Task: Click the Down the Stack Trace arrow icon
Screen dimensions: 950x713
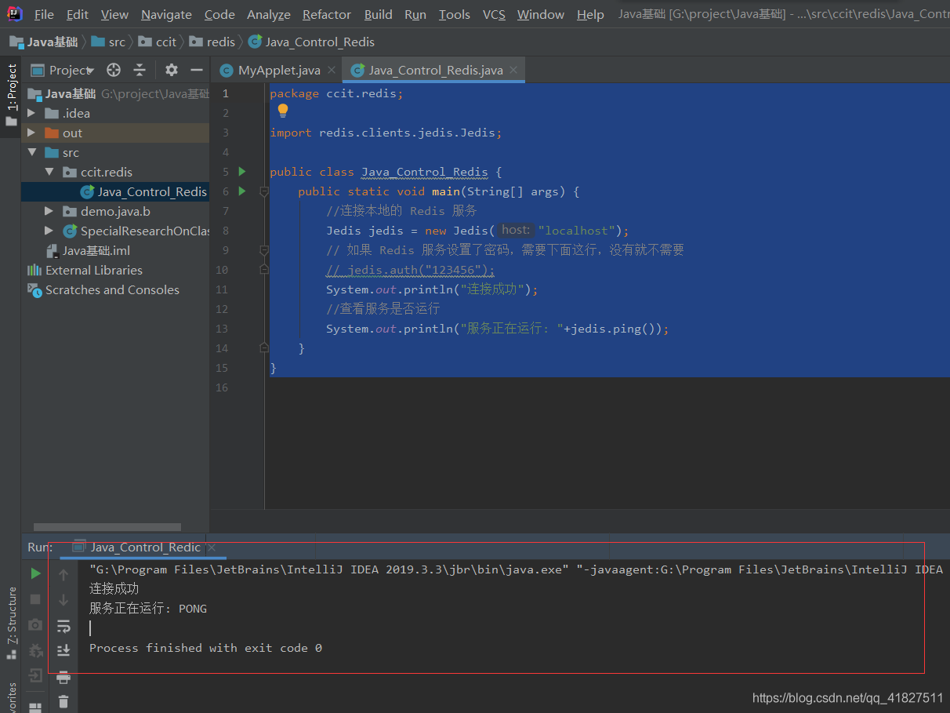Action: [63, 598]
